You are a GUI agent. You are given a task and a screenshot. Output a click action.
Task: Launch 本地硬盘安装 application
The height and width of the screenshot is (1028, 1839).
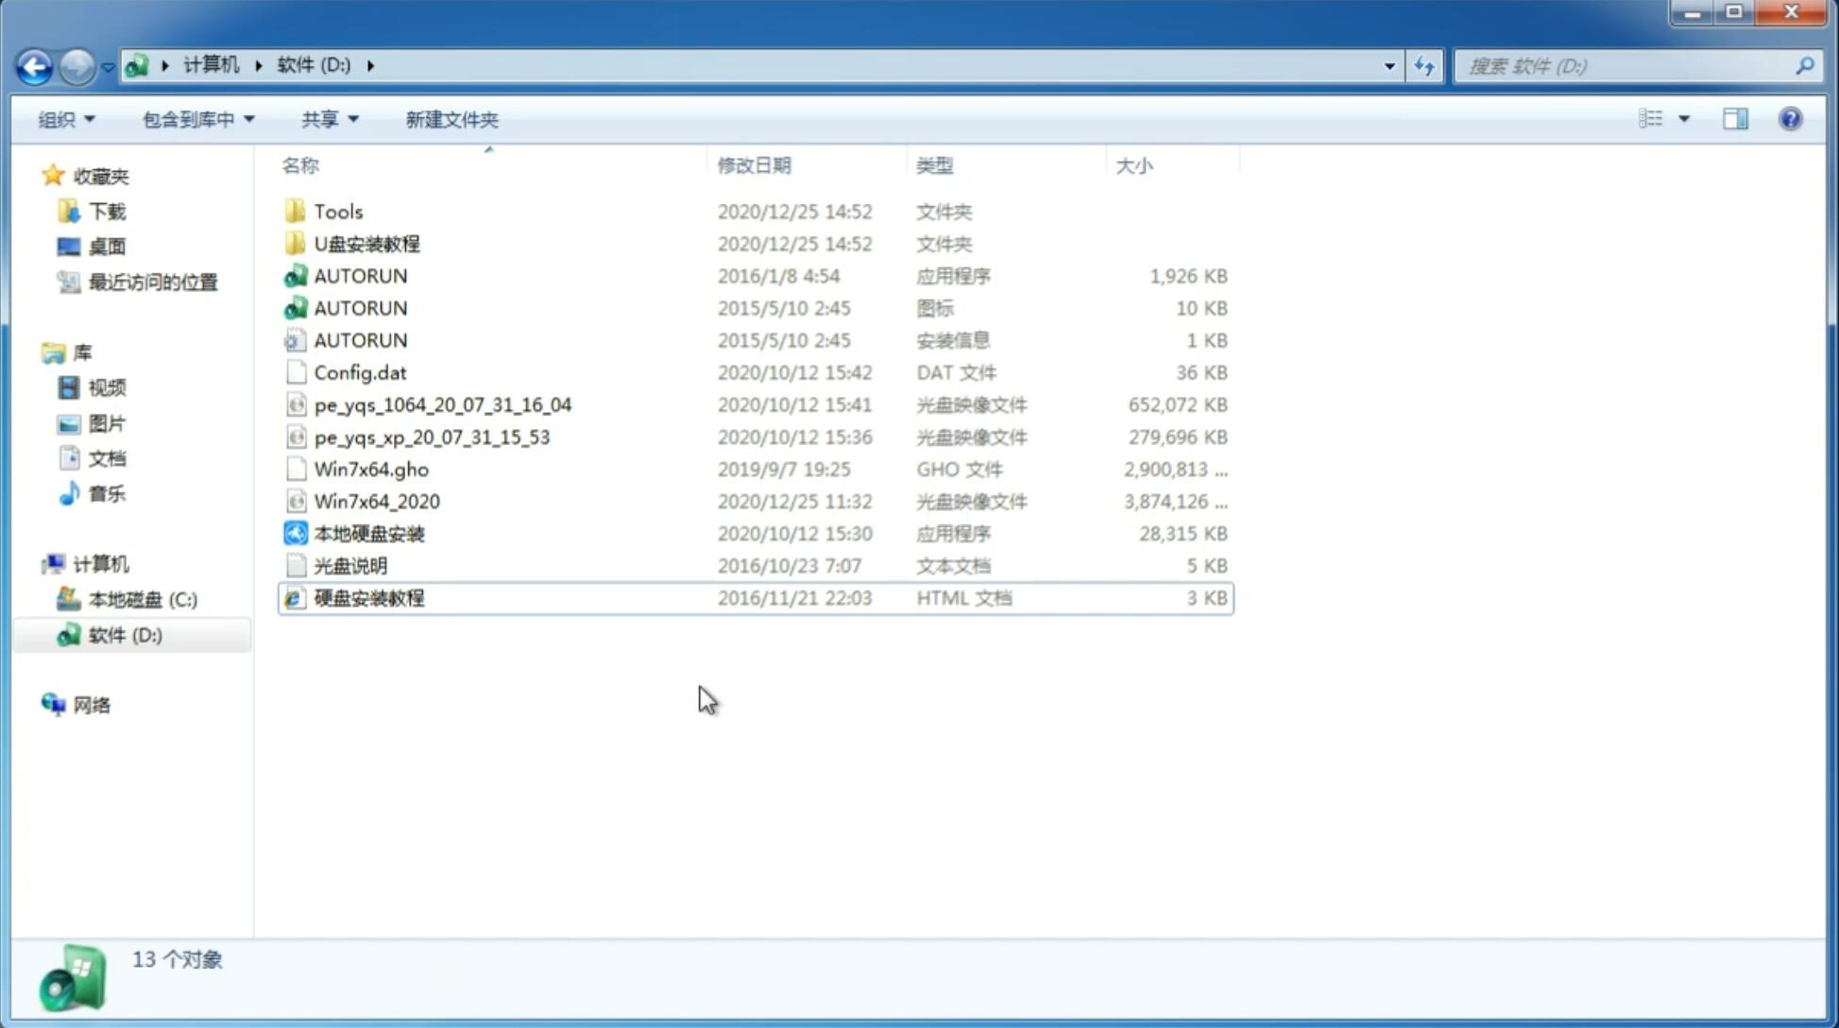click(368, 533)
